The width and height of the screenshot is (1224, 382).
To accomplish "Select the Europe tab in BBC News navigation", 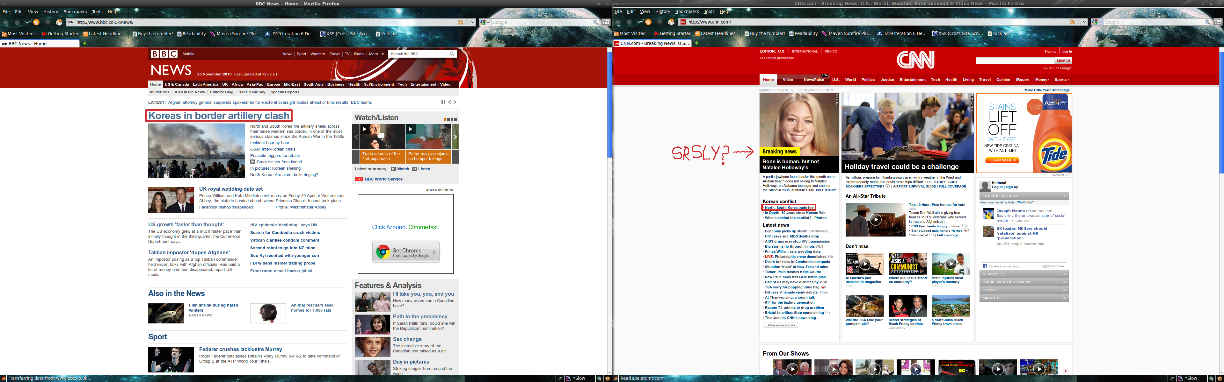I will click(x=273, y=84).
